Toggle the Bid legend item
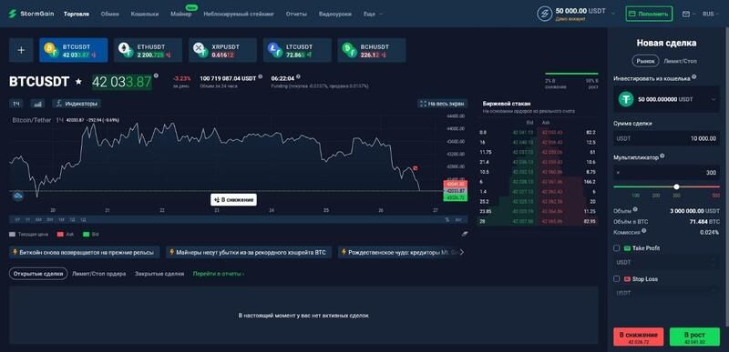729x352 pixels. (x=91, y=235)
